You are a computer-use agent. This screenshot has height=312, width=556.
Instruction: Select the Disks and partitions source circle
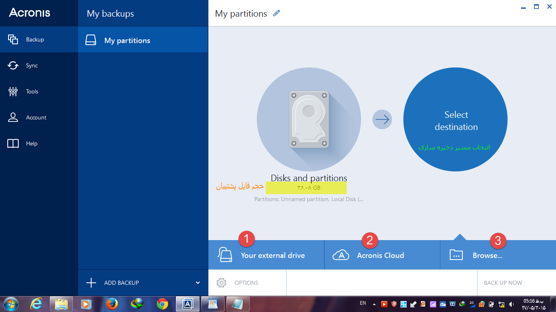coord(309,119)
